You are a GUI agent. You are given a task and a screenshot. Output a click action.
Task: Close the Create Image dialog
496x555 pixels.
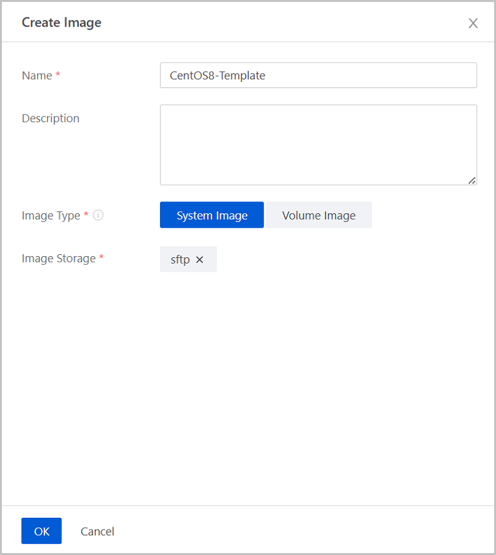pos(473,24)
